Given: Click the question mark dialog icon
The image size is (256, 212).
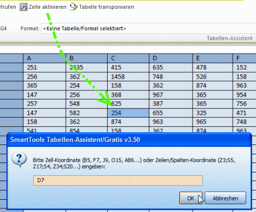Looking at the screenshot, I should tap(19, 160).
